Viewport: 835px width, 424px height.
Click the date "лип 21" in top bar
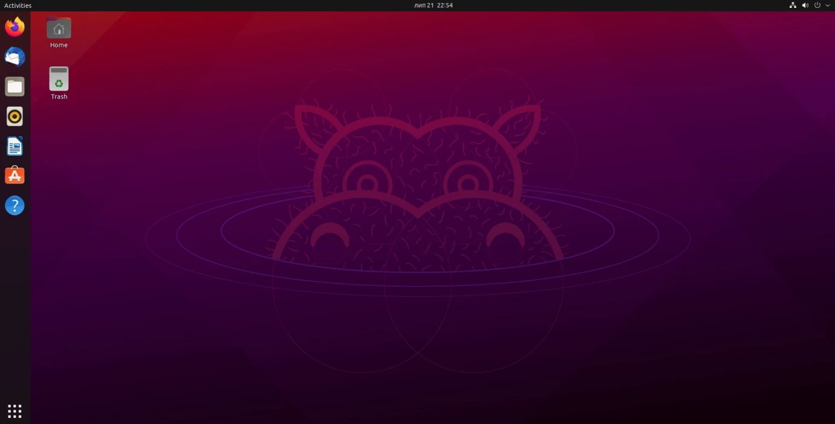(x=424, y=5)
